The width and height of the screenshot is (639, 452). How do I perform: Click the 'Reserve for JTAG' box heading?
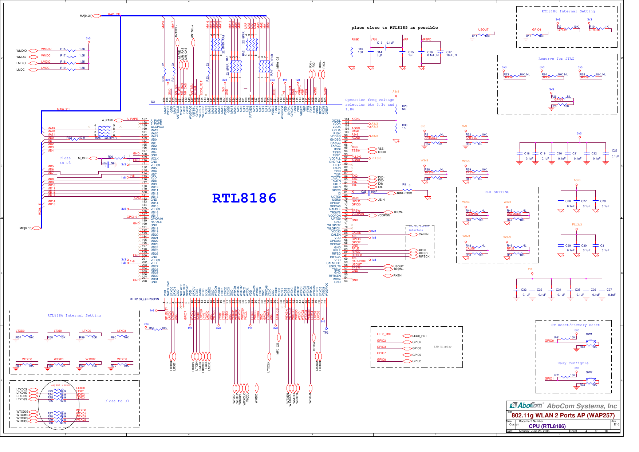[556, 59]
